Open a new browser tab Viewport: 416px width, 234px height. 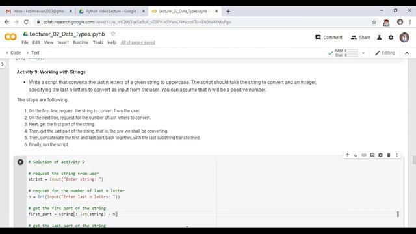[x=228, y=12]
